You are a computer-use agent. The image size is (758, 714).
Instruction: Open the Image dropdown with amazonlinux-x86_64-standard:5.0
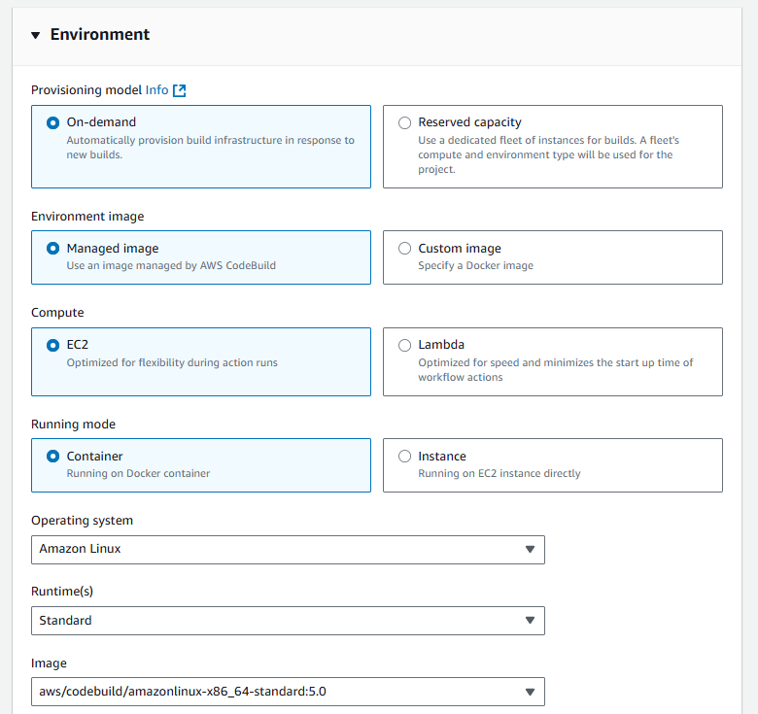(x=288, y=692)
